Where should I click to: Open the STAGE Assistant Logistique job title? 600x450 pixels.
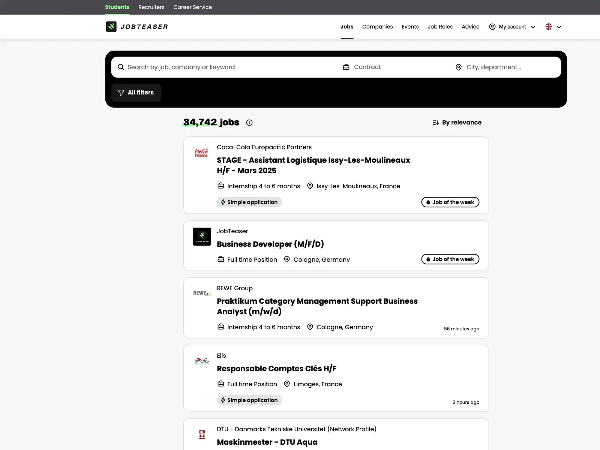(313, 165)
